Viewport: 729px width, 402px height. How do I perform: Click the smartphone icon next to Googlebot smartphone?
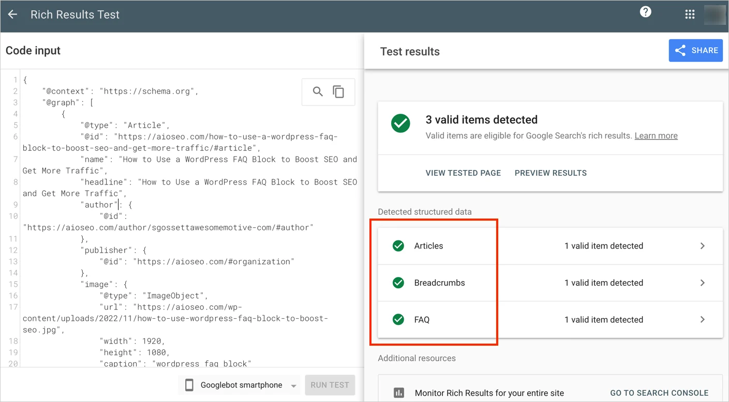click(x=189, y=385)
